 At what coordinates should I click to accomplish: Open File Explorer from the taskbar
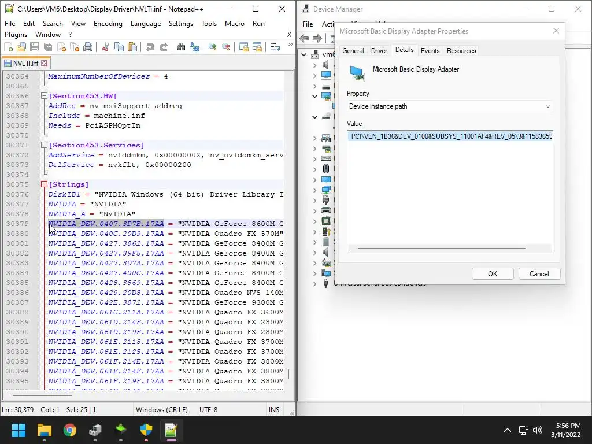(44, 430)
